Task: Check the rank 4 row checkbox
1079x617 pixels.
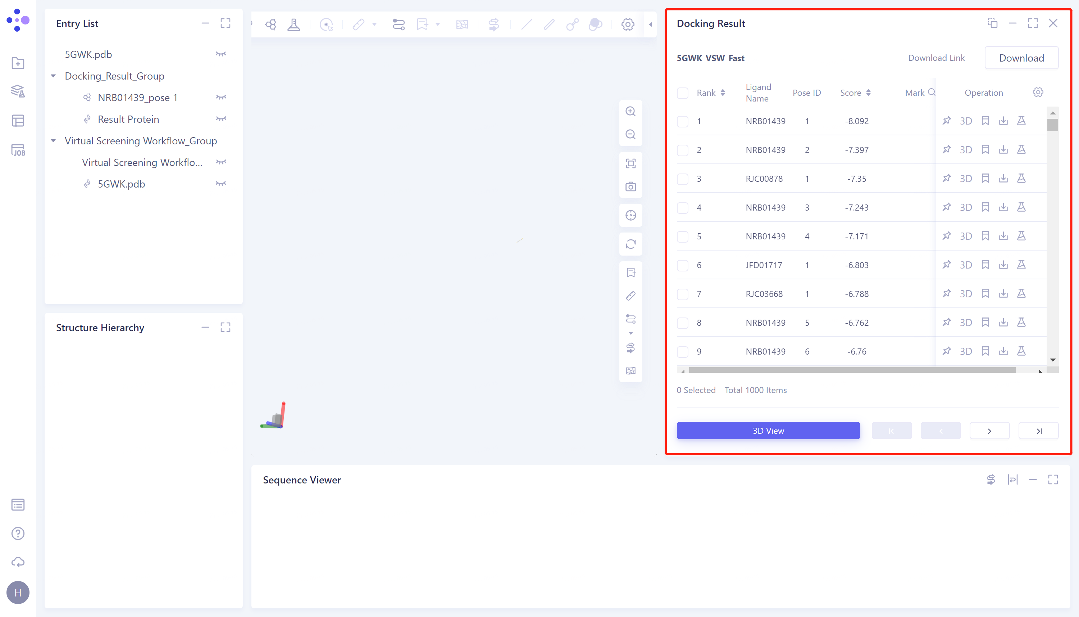Action: [x=682, y=208]
